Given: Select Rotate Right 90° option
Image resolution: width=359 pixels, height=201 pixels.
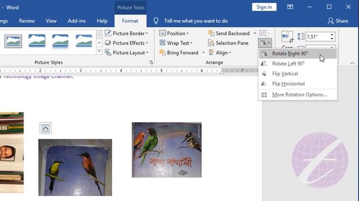Looking at the screenshot, I should pos(298,54).
